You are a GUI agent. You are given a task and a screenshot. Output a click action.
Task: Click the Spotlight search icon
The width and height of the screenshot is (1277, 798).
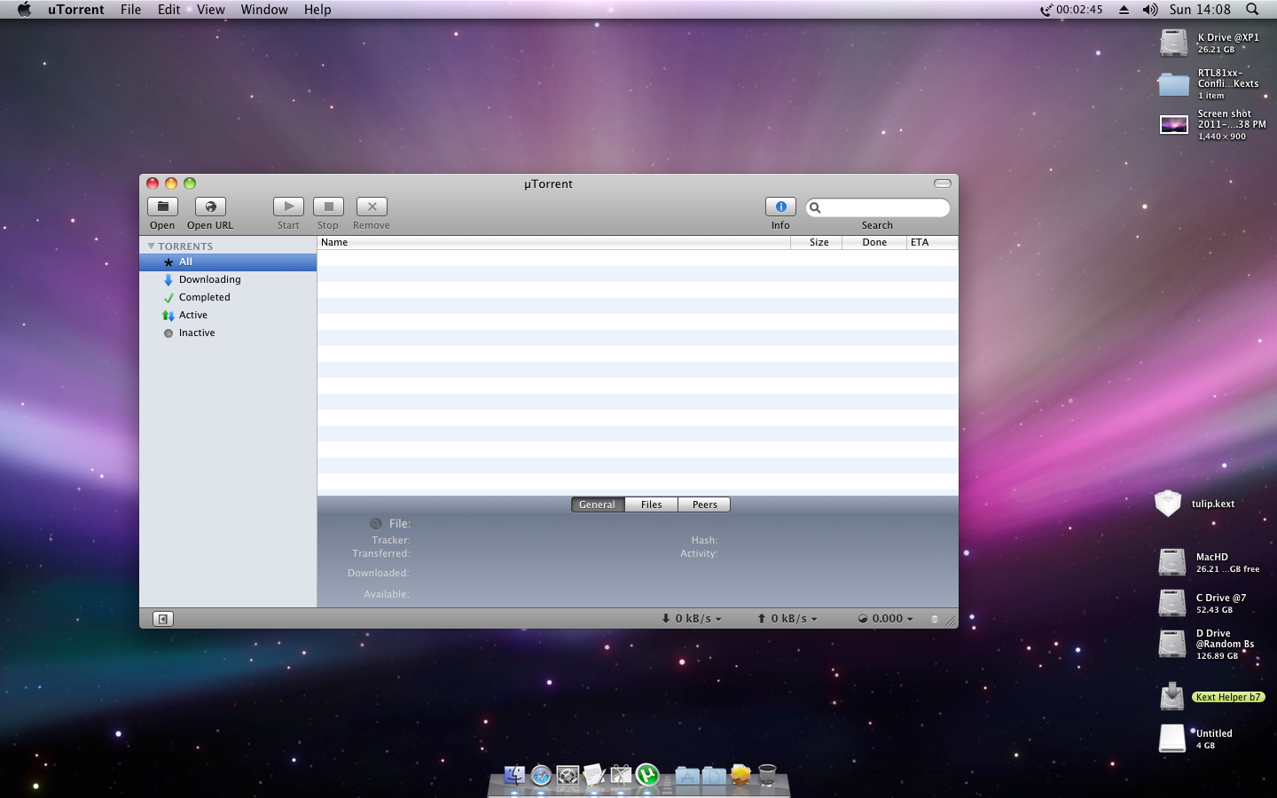pyautogui.click(x=1252, y=10)
